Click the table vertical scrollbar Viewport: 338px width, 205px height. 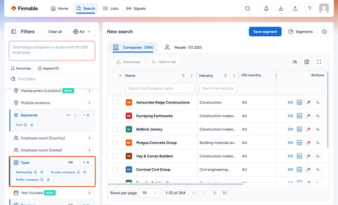[328, 110]
